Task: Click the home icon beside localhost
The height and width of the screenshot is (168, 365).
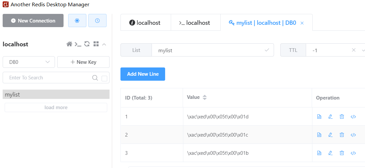Action: click(x=69, y=44)
